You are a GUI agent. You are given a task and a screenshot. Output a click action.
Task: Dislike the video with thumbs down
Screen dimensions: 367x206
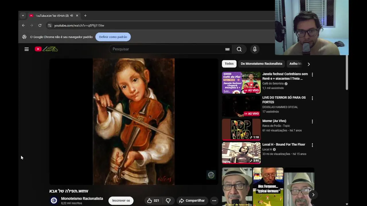(x=168, y=201)
